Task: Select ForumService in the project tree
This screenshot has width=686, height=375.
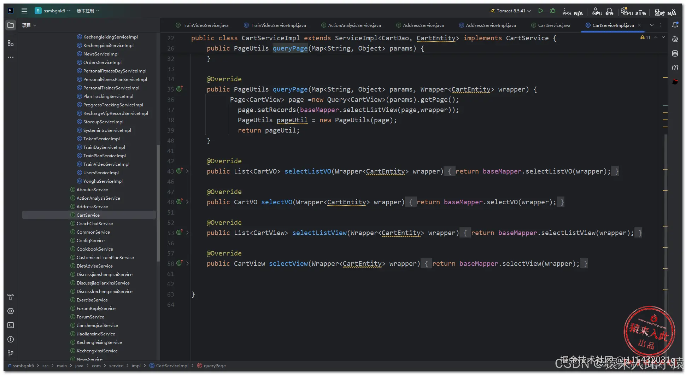Action: (90, 317)
